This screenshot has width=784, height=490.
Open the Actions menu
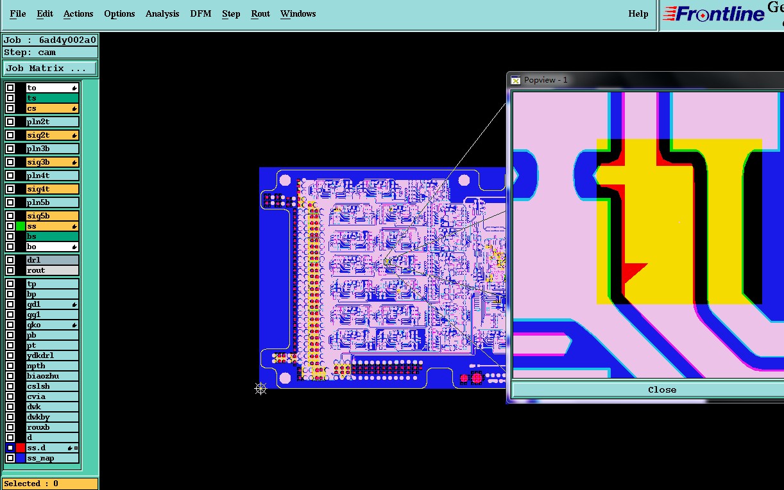[x=78, y=13]
